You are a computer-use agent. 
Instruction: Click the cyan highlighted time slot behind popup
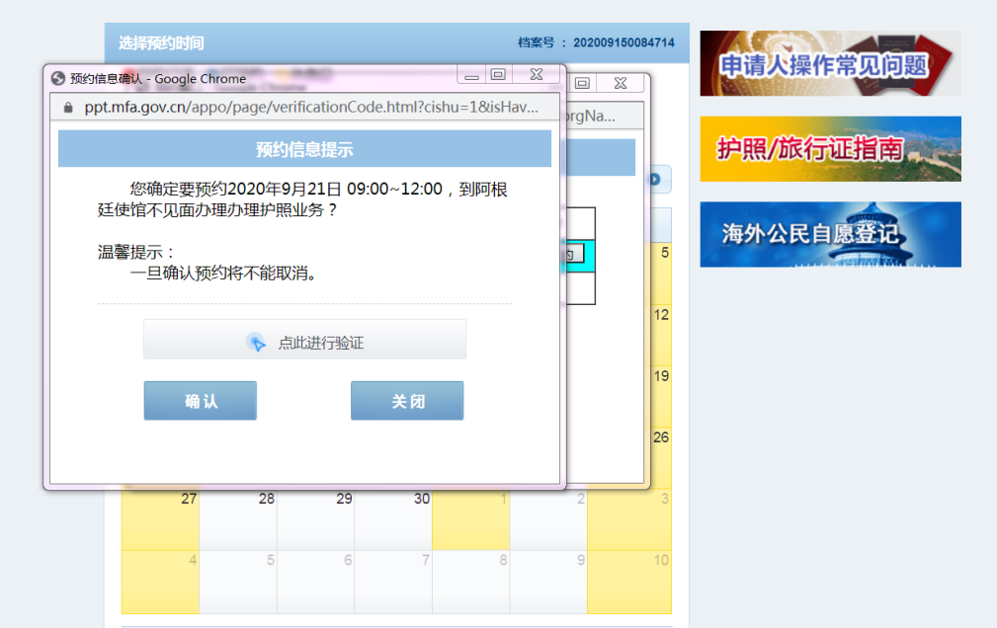click(x=579, y=256)
